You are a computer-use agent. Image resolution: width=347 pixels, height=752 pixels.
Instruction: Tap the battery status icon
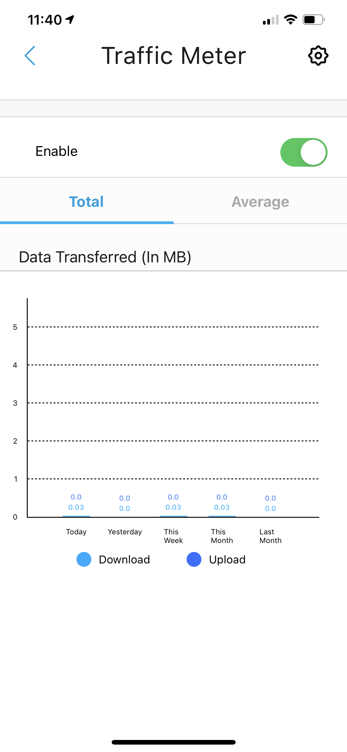click(313, 20)
